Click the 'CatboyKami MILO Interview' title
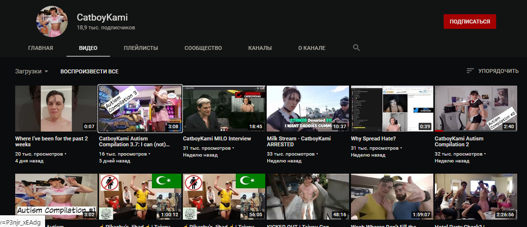 (217, 138)
